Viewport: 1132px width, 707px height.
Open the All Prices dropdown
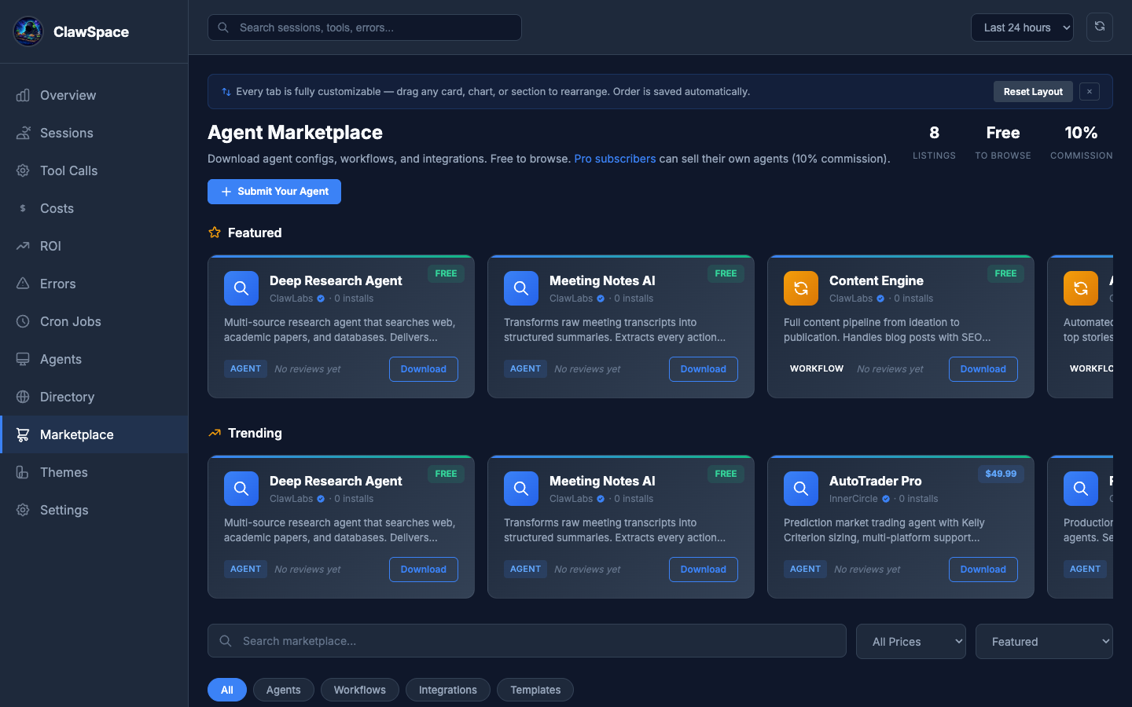910,641
